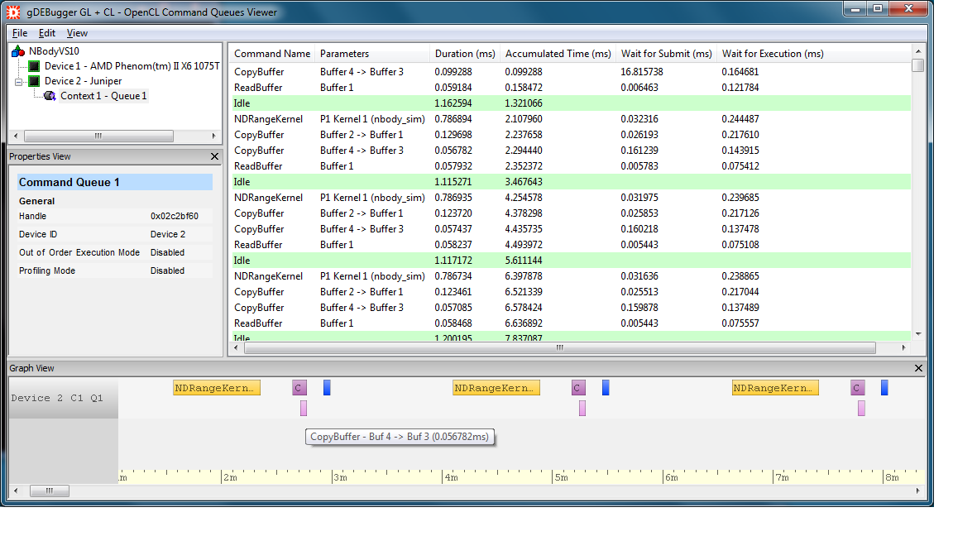Open the View menu
The width and height of the screenshot is (953, 536).
(77, 33)
